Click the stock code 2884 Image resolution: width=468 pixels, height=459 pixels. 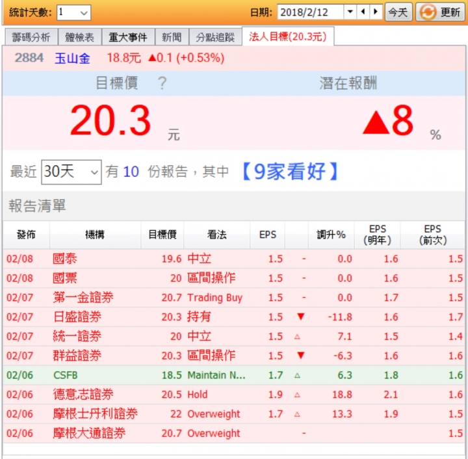[x=29, y=58]
